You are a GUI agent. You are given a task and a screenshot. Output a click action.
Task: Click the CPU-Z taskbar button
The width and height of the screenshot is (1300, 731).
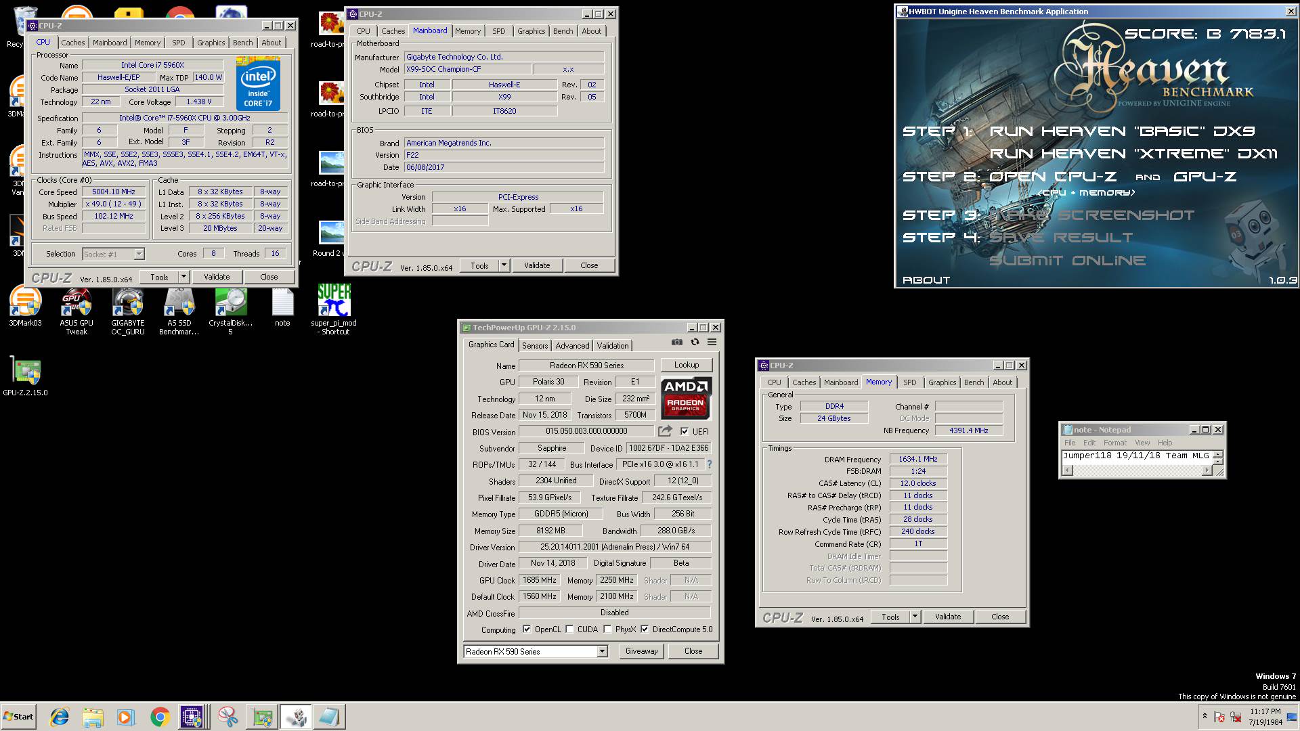point(193,717)
